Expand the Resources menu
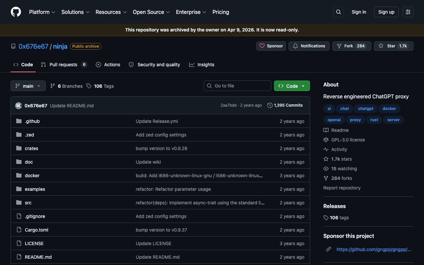 pos(111,12)
